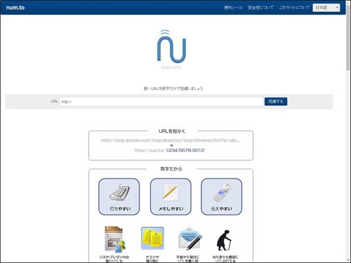Click the elderly person with cane icon
The image size is (351, 263).
click(x=224, y=240)
